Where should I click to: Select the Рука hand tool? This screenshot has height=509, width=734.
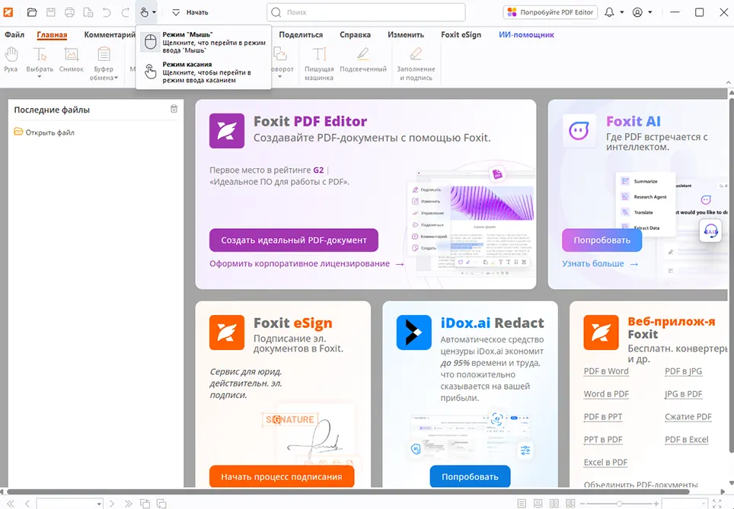pos(11,59)
